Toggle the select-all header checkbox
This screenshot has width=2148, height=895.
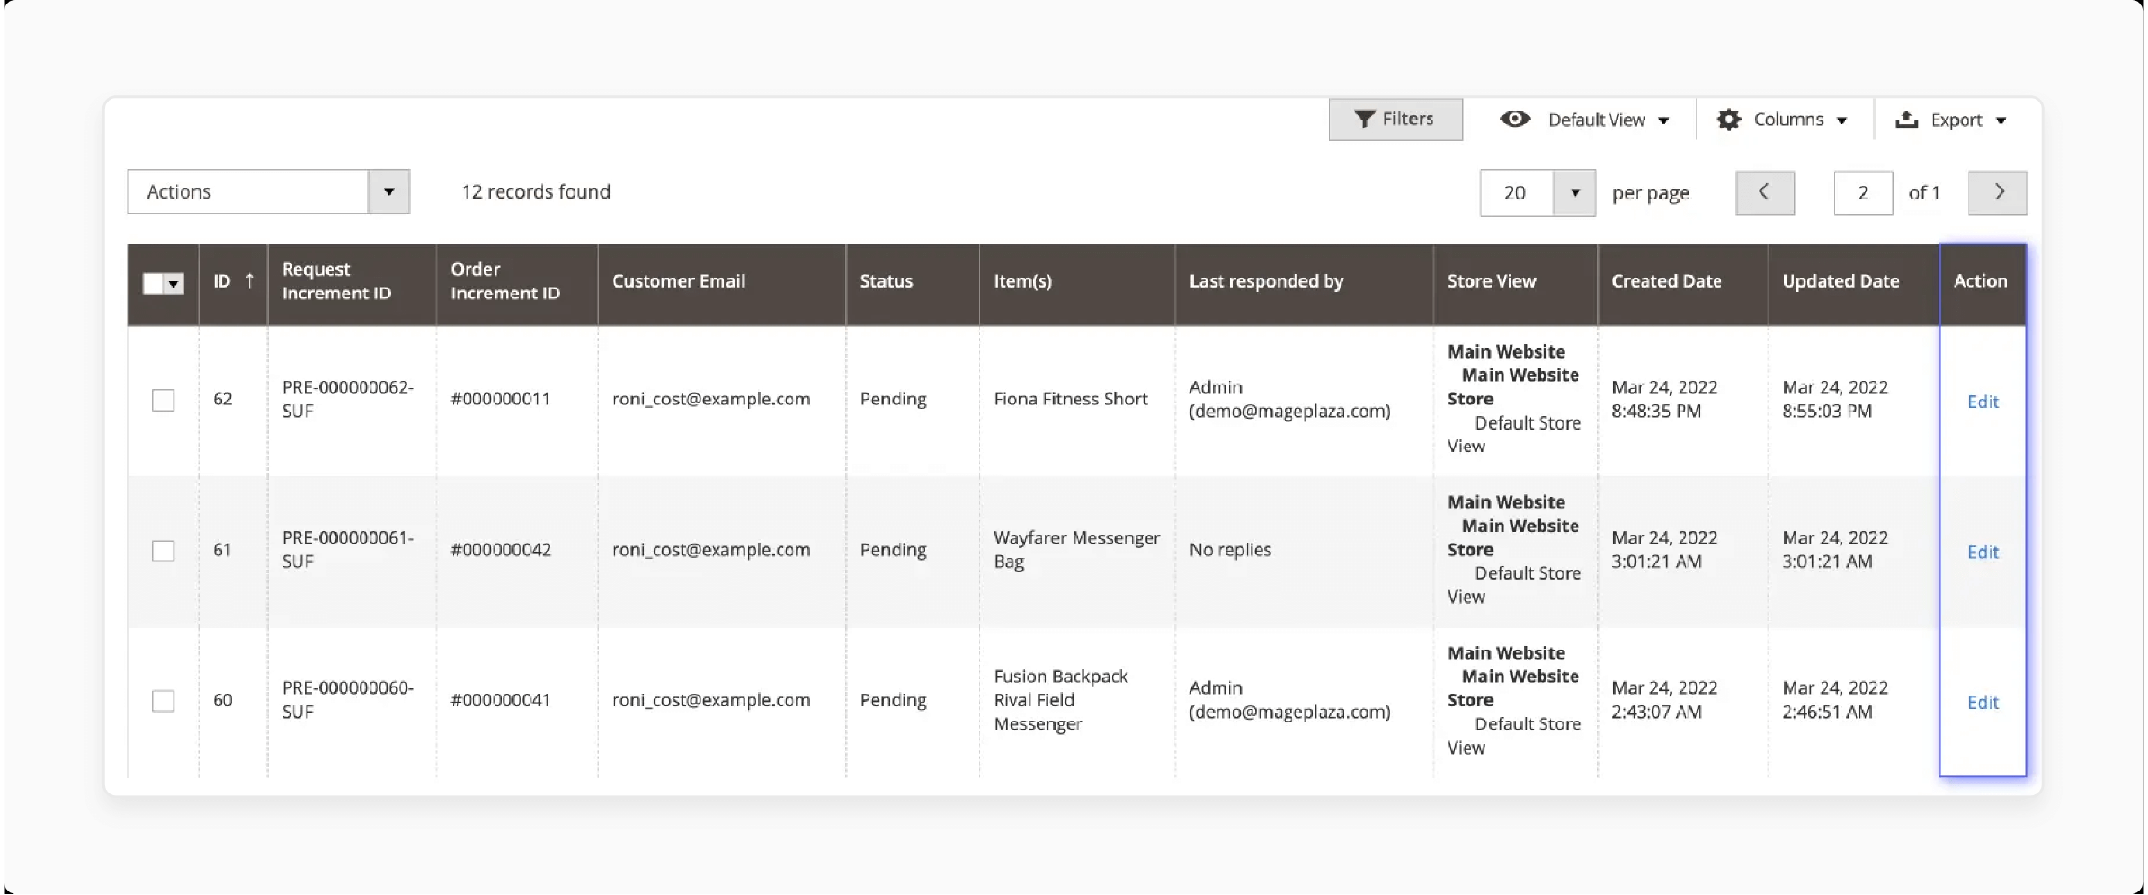pos(153,284)
